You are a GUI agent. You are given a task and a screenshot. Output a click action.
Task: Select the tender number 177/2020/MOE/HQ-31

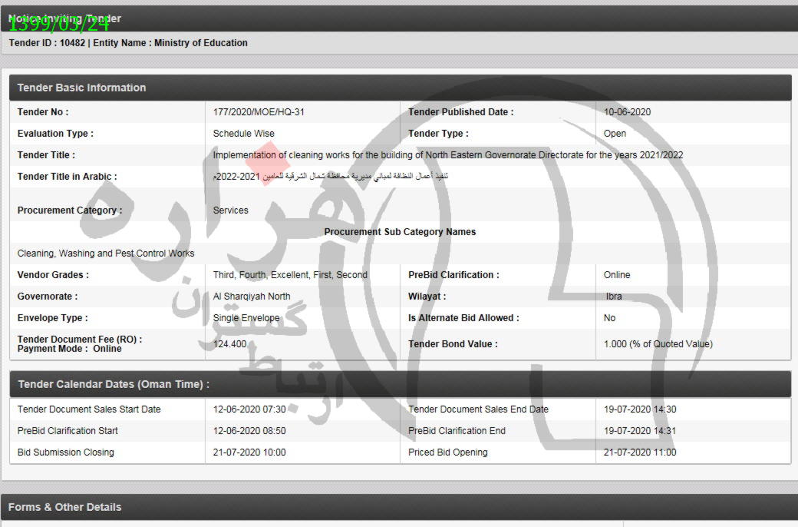(259, 112)
